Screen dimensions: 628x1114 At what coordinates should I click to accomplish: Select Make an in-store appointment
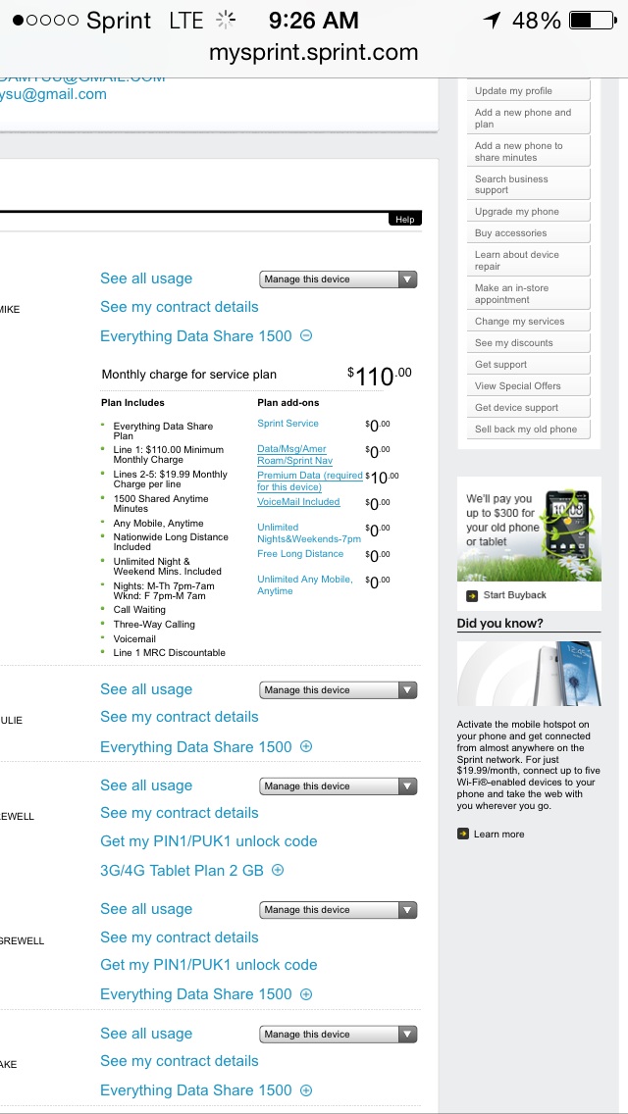529,293
